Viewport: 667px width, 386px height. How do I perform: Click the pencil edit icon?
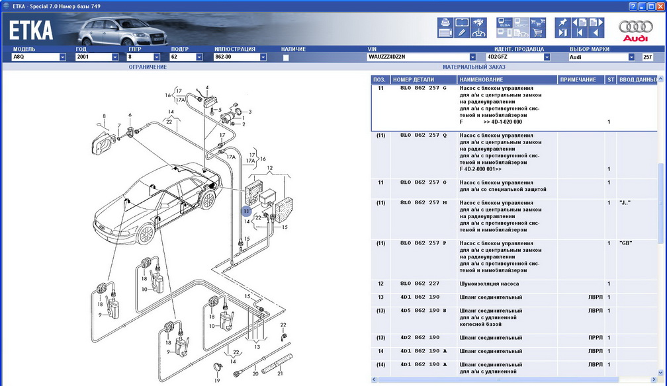462,32
